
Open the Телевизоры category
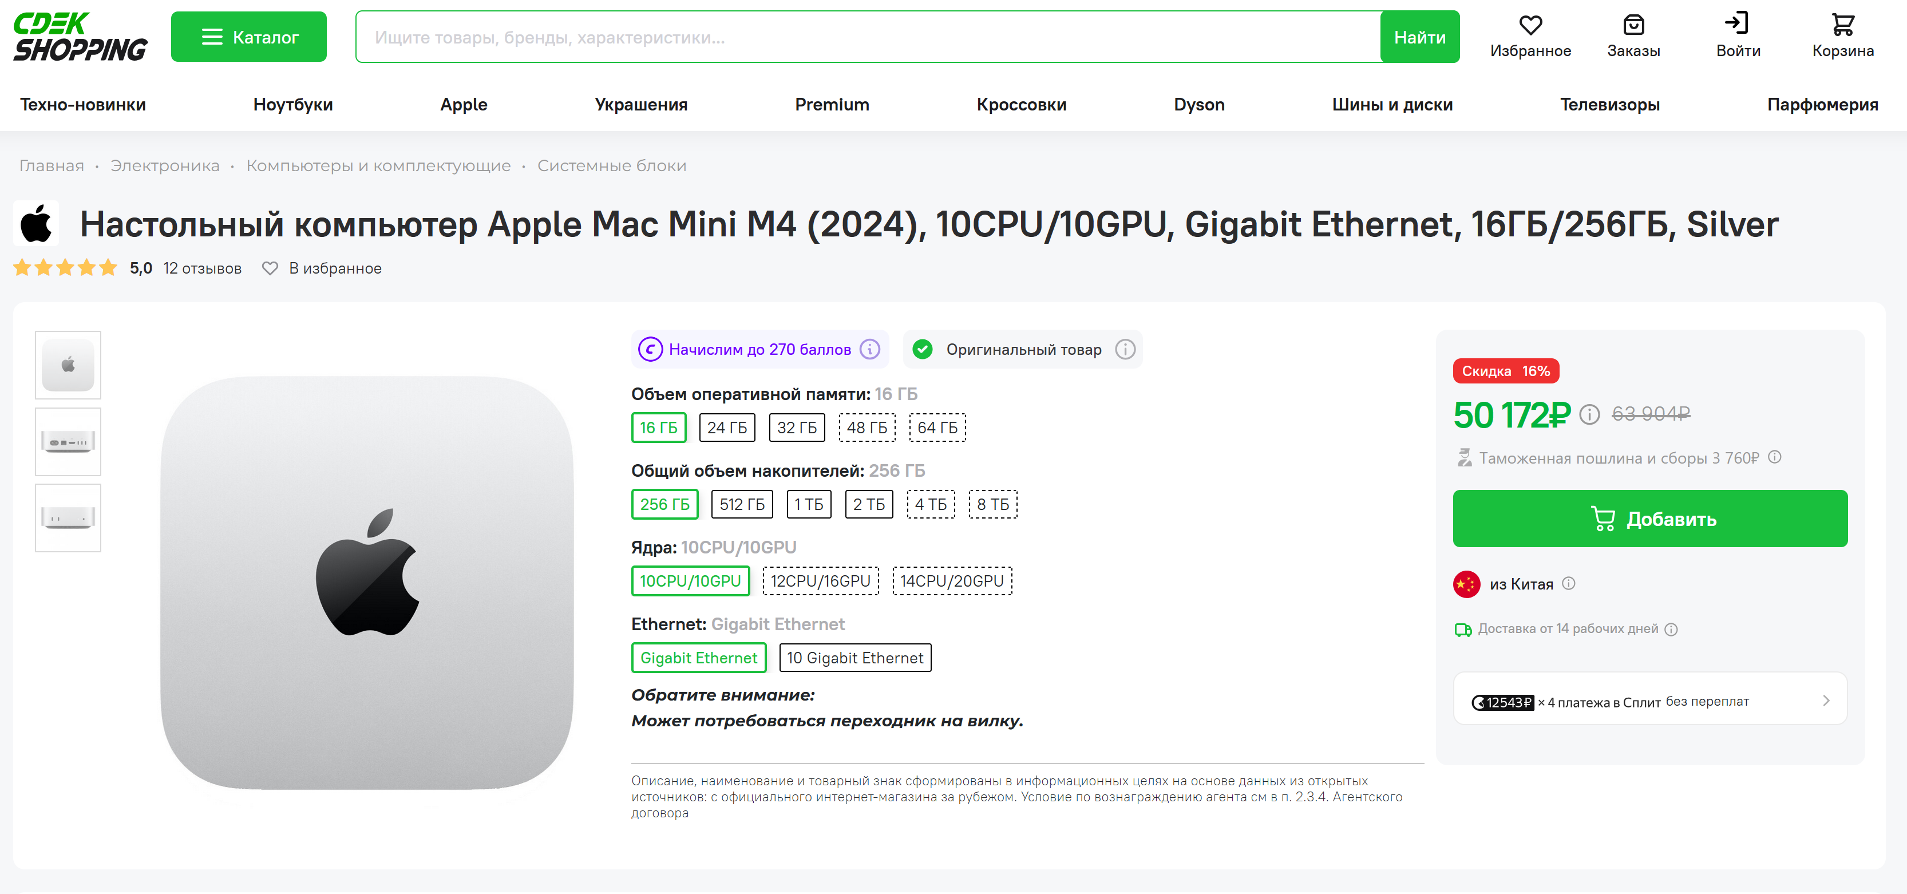coord(1609,104)
